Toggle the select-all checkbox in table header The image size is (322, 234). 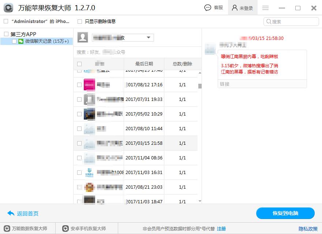pos(79,64)
